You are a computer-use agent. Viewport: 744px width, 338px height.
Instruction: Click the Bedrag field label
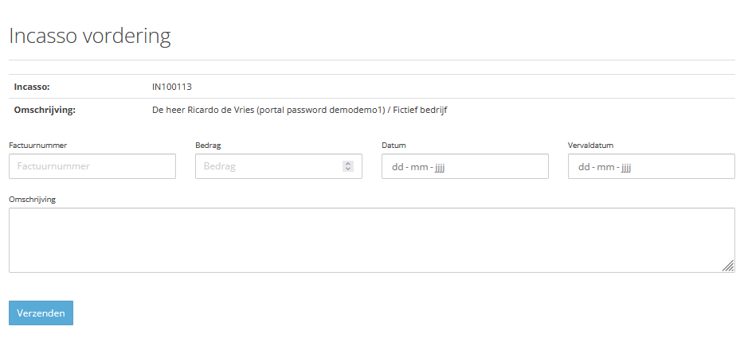coord(209,146)
